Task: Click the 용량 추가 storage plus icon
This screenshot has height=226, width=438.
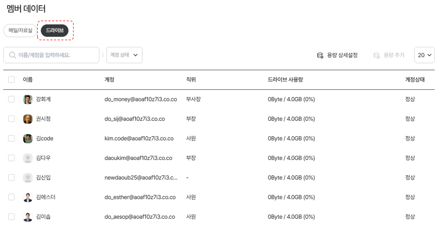Action: coord(376,55)
